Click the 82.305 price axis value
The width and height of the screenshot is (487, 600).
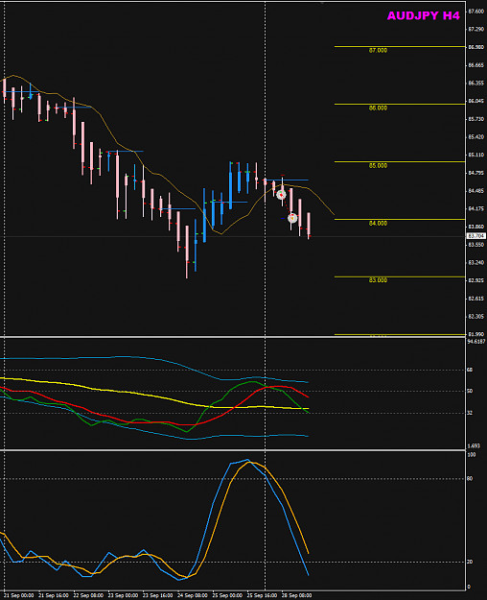tap(475, 317)
